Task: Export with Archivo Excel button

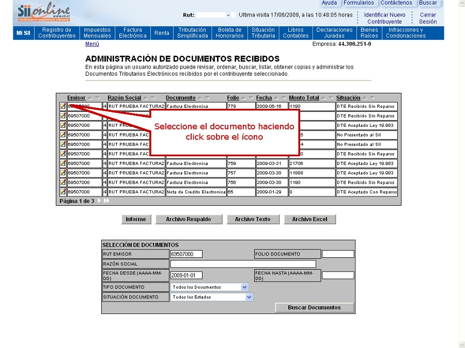Action: pos(309,219)
